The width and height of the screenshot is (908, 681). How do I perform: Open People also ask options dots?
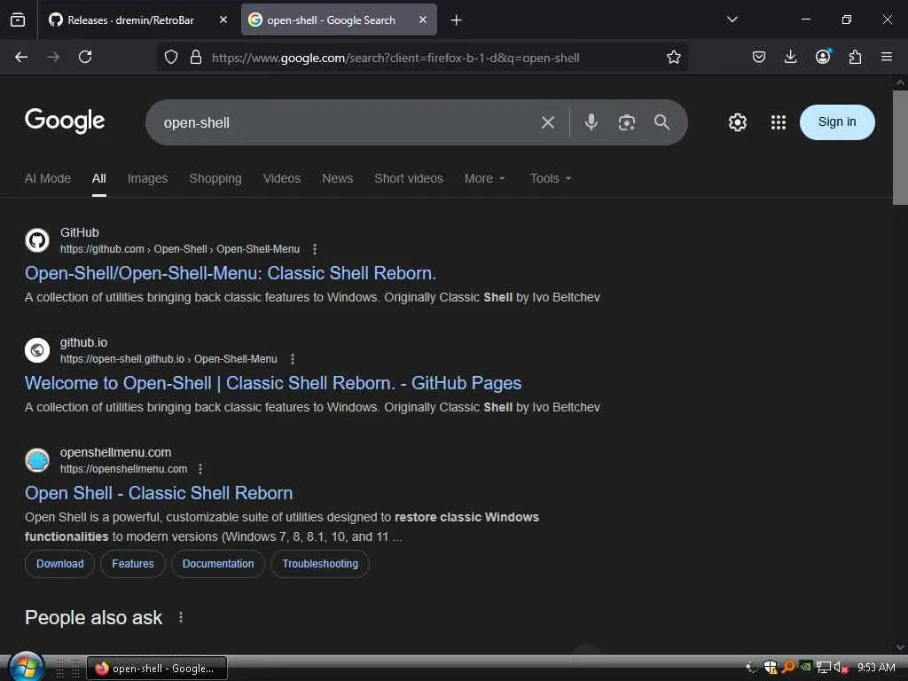(181, 617)
